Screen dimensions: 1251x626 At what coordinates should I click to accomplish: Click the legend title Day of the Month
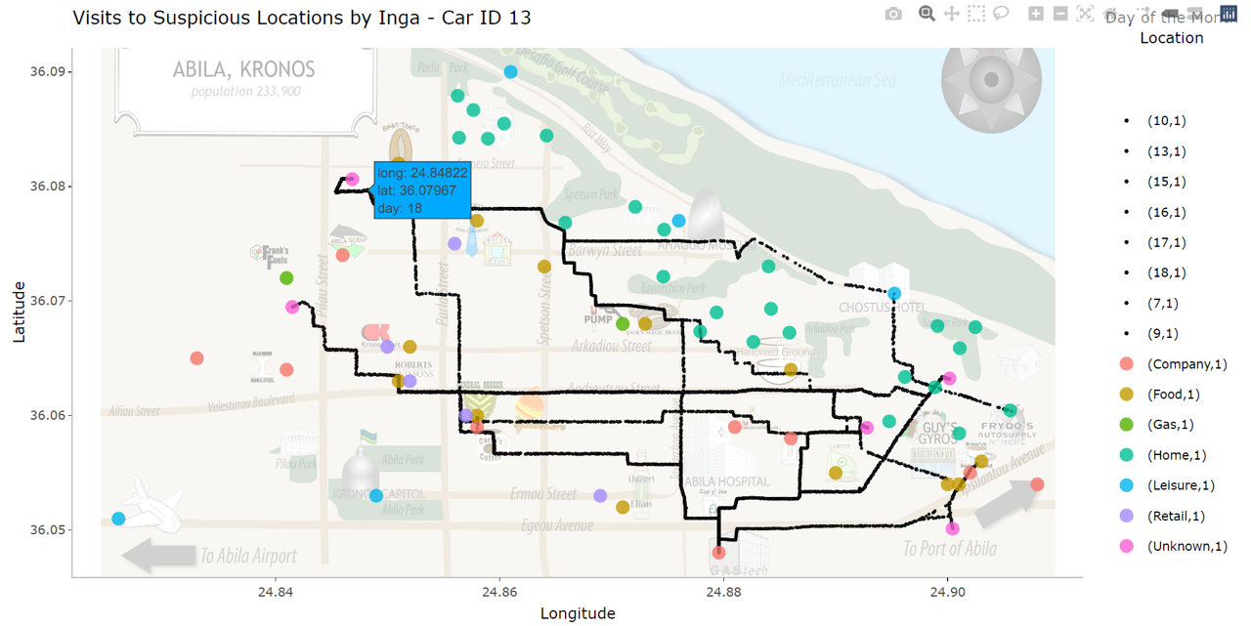pyautogui.click(x=1171, y=17)
